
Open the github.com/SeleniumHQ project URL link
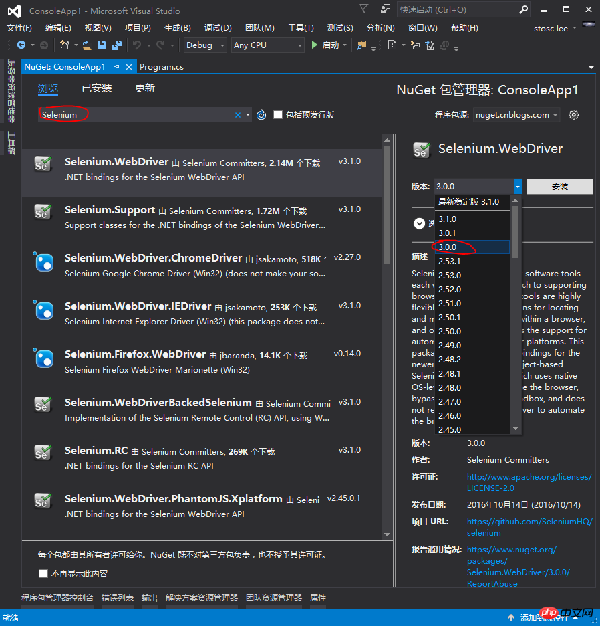point(529,527)
